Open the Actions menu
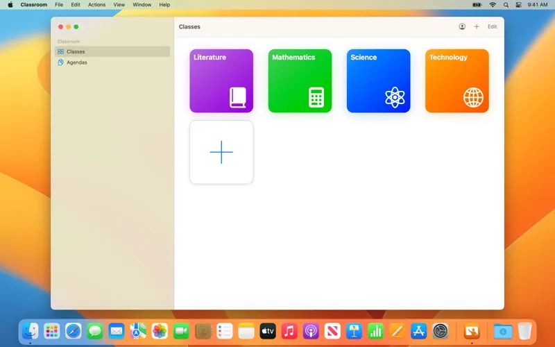Screen dimensions: 555x347 point(96,5)
